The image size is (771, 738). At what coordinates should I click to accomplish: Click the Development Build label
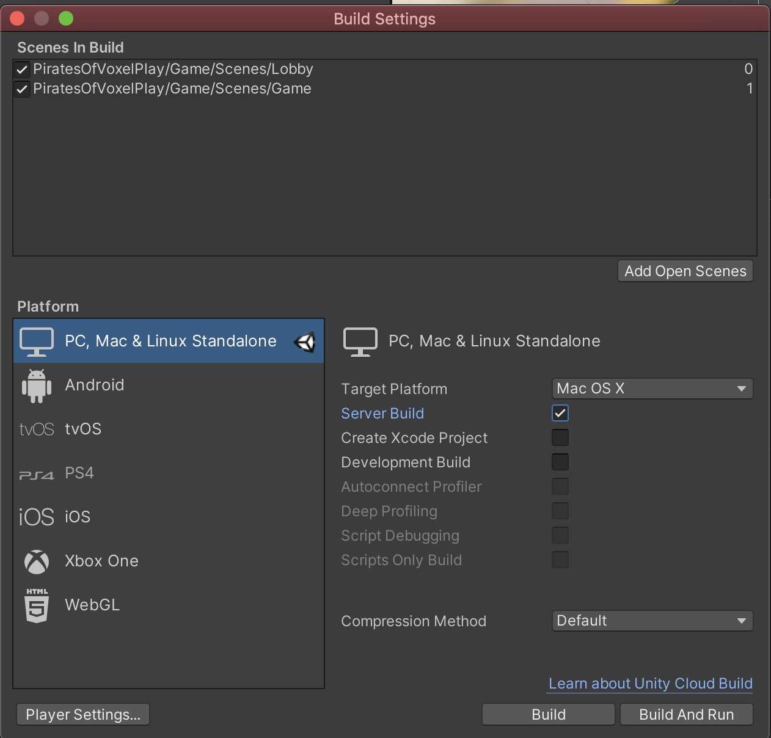[x=406, y=462]
